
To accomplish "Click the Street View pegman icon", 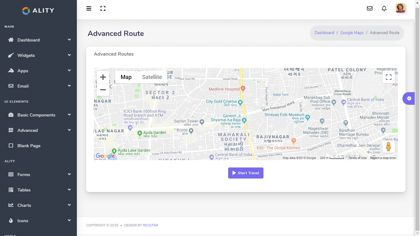I will pyautogui.click(x=388, y=147).
